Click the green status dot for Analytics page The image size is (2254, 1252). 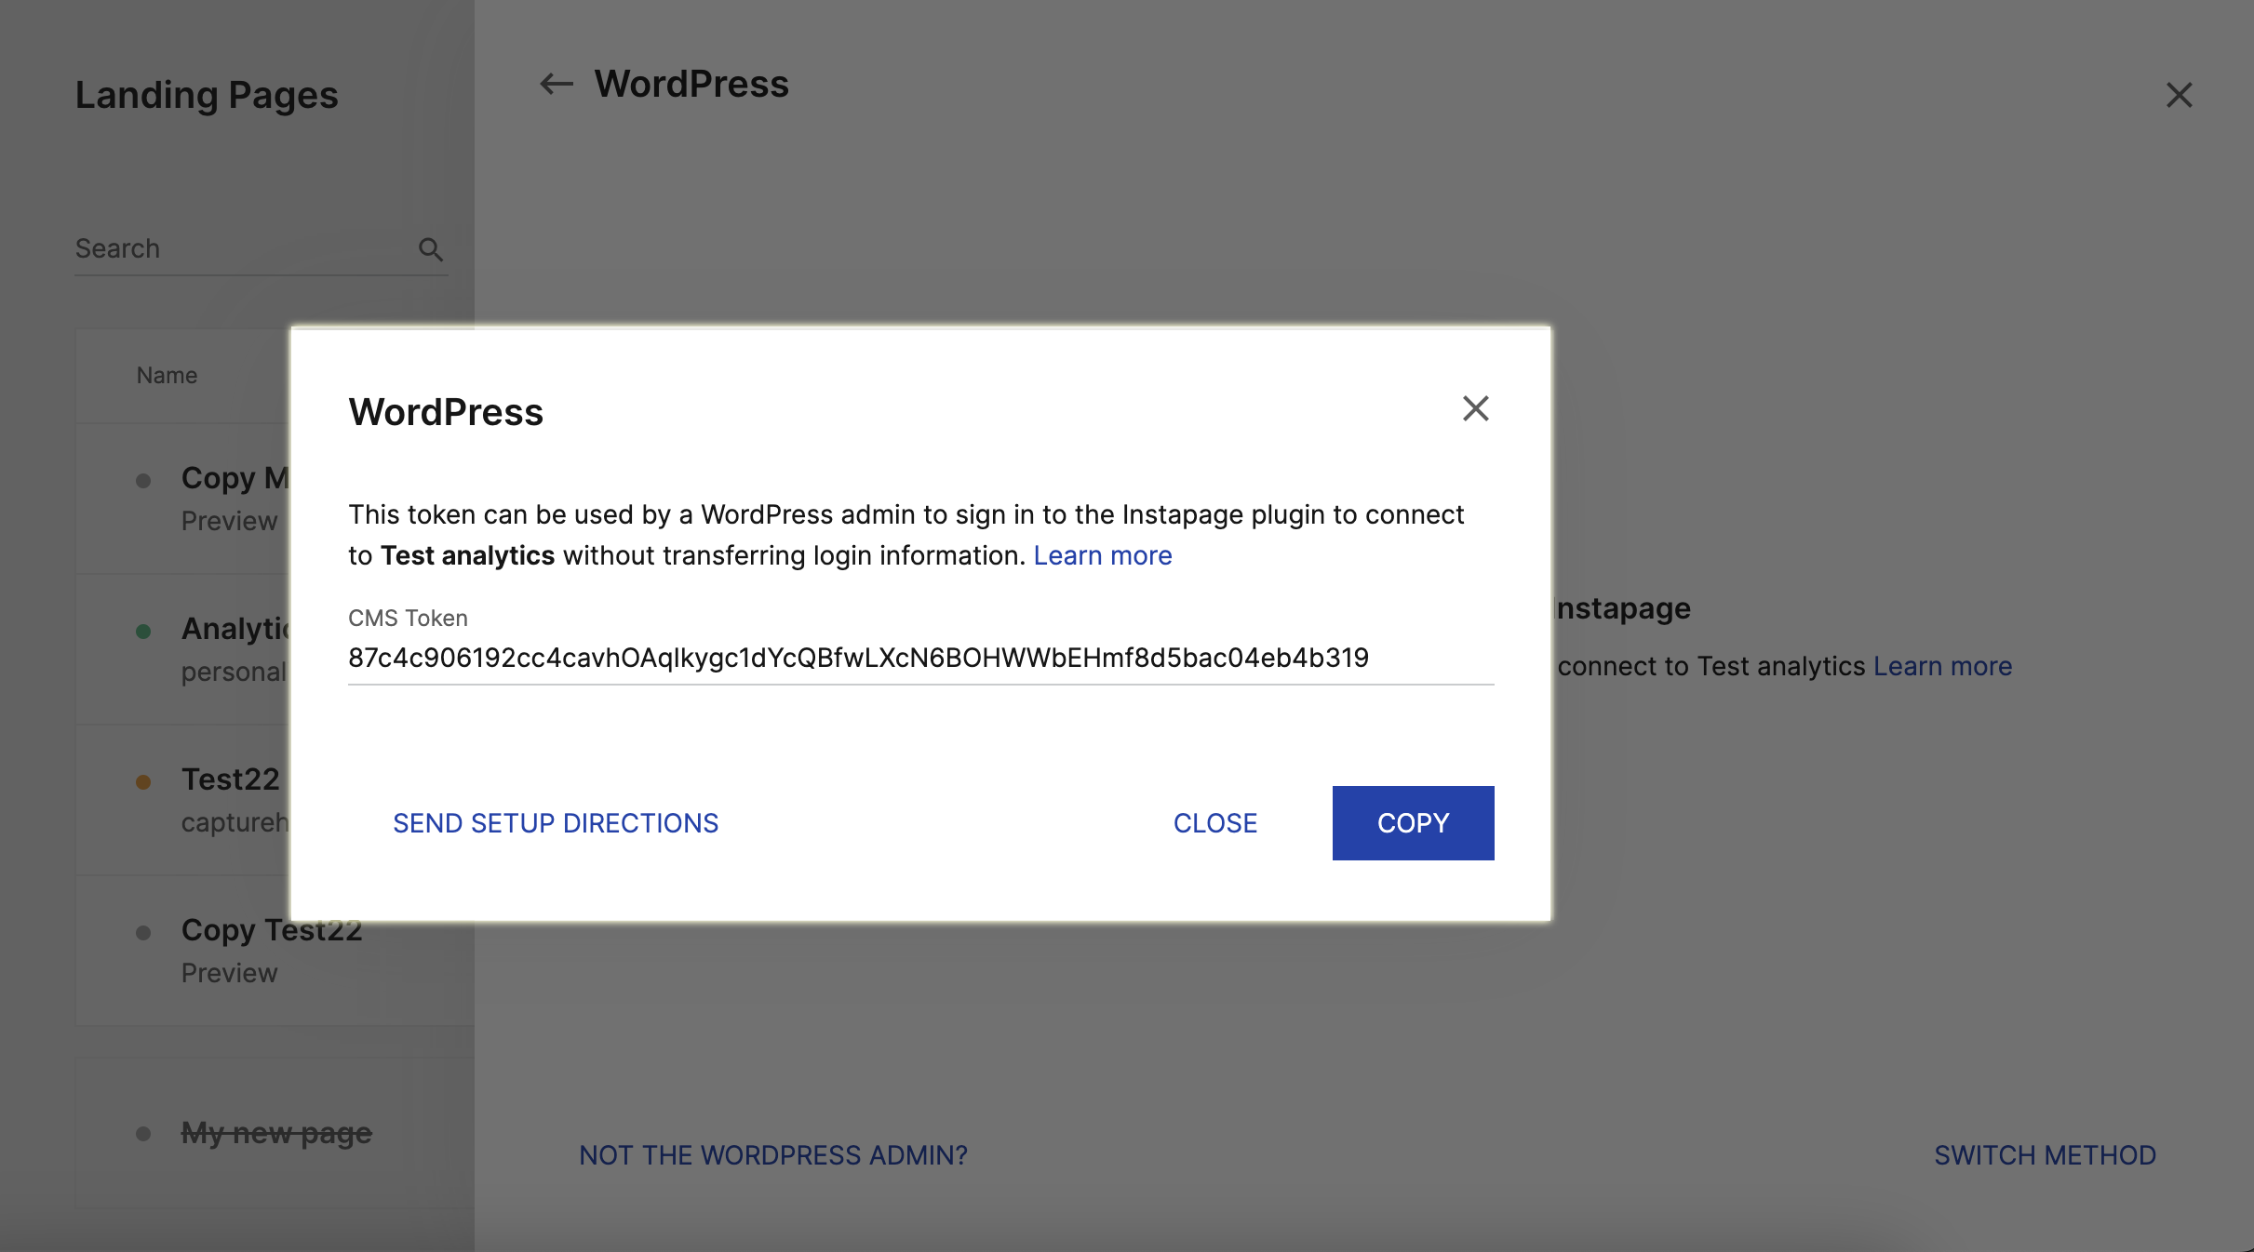[x=143, y=632]
